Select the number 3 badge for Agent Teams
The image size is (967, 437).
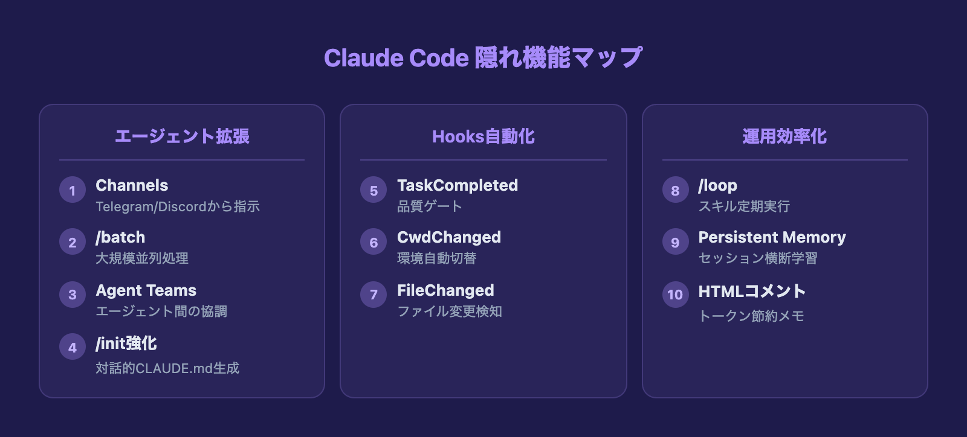click(x=73, y=295)
